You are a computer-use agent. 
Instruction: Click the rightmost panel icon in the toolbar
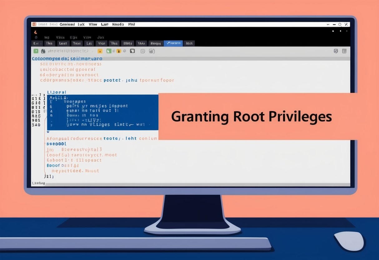[344, 51]
